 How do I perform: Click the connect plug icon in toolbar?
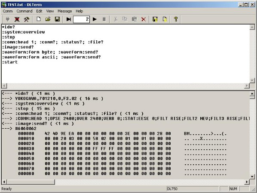coord(8,19)
